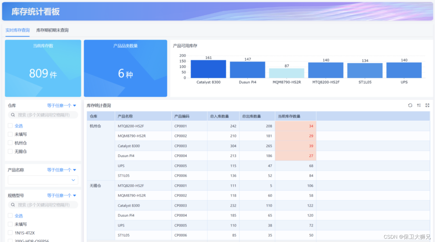
Task: Click the 无锡仓 ST1L05 product name cell
Action: coord(143,235)
